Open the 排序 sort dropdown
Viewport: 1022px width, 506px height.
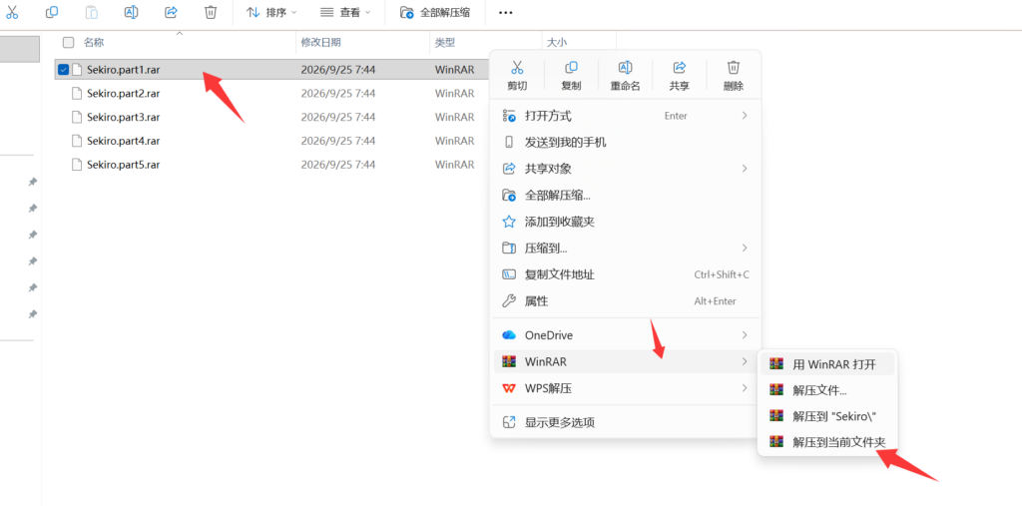pos(271,12)
